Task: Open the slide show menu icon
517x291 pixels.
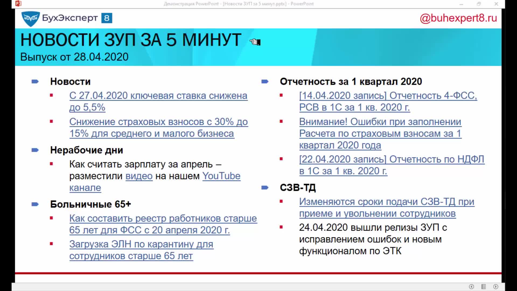Action: (x=484, y=287)
